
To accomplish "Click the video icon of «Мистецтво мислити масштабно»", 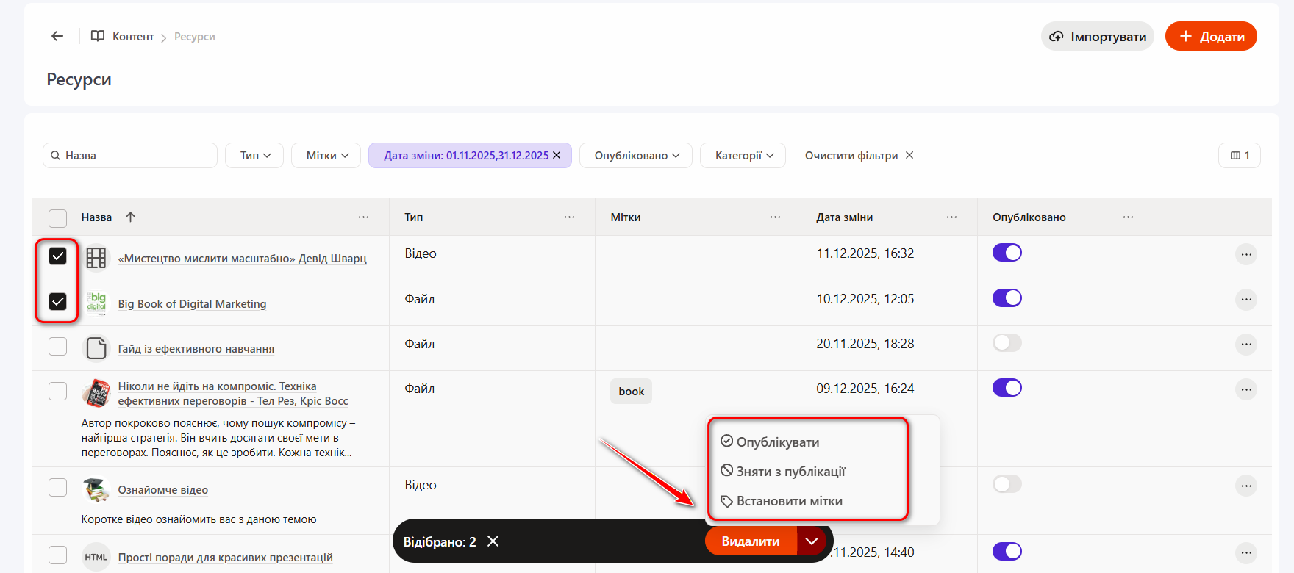I will pos(96,258).
